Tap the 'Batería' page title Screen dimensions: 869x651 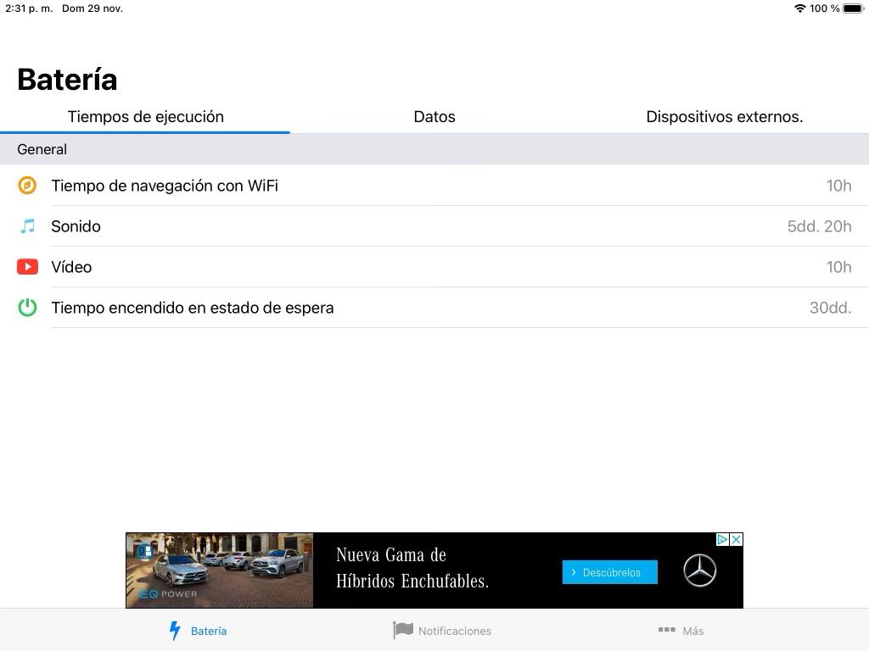point(67,80)
